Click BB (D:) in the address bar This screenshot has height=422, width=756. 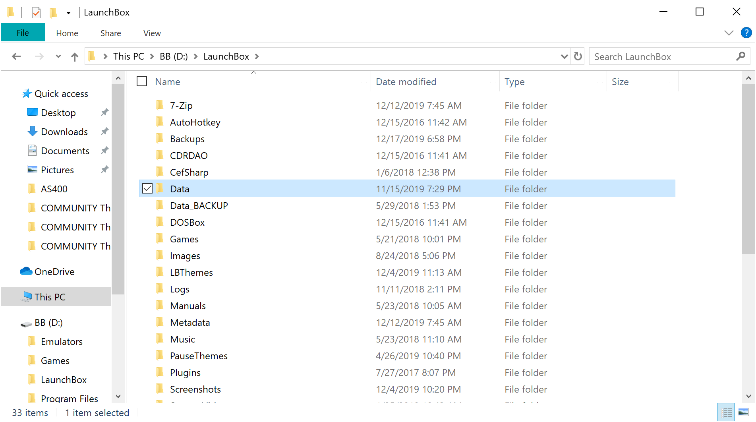(x=174, y=56)
